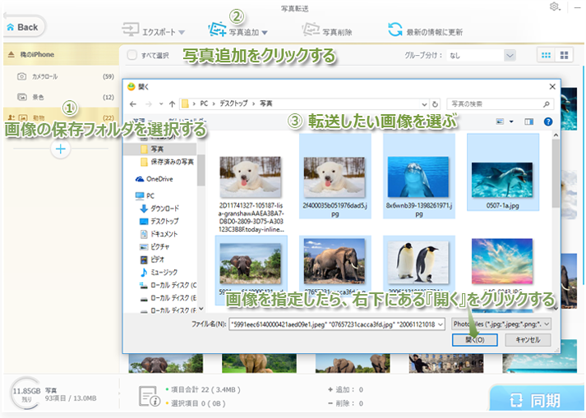Toggle the すべて選択 checkbox
The height and width of the screenshot is (418, 586).
[132, 55]
